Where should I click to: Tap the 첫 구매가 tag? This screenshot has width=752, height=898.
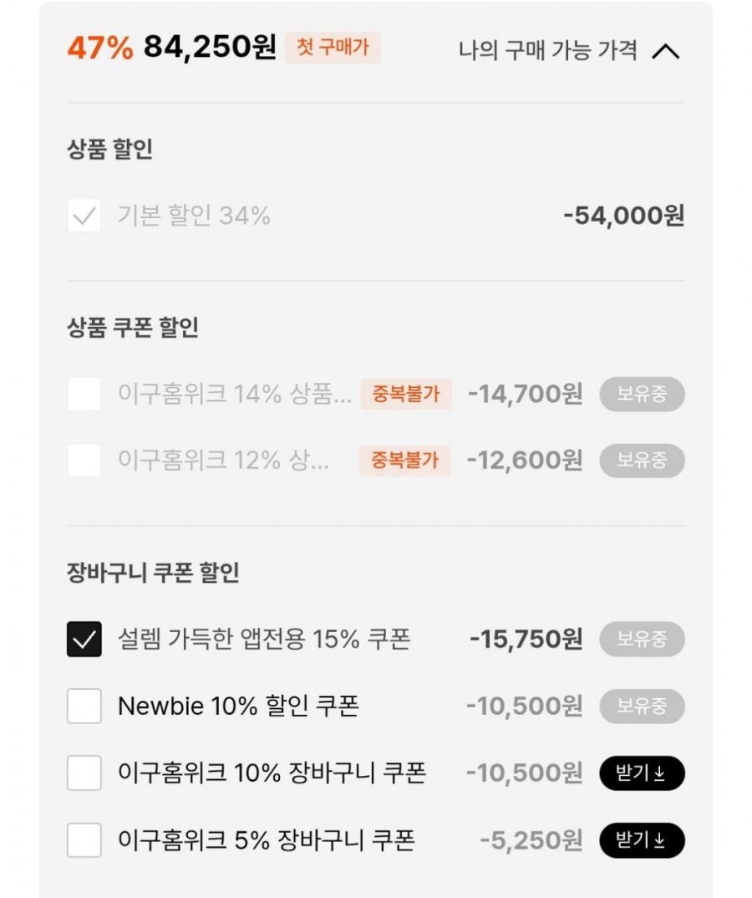[x=333, y=47]
